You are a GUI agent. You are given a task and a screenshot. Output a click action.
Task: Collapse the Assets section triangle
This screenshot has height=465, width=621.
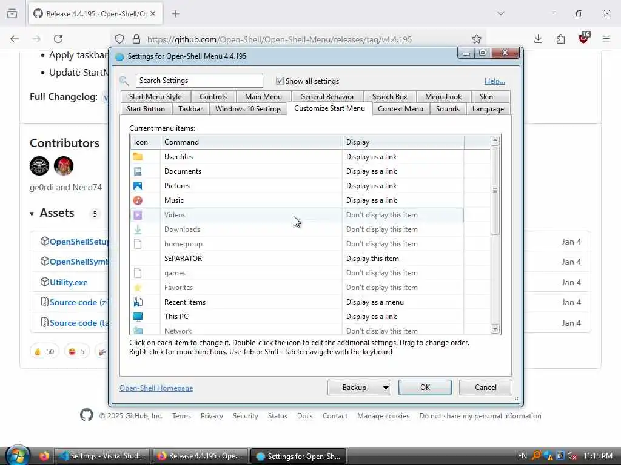(x=32, y=214)
